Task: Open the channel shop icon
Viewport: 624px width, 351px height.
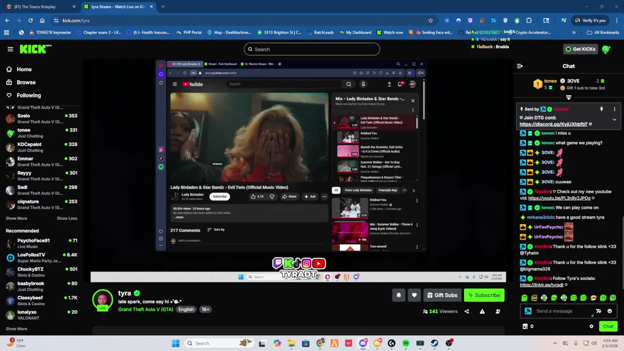Action: [525, 327]
